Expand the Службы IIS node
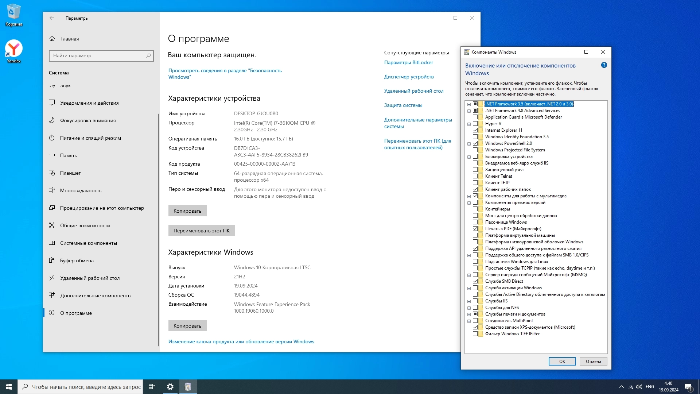Image resolution: width=700 pixels, height=394 pixels. coord(469,301)
